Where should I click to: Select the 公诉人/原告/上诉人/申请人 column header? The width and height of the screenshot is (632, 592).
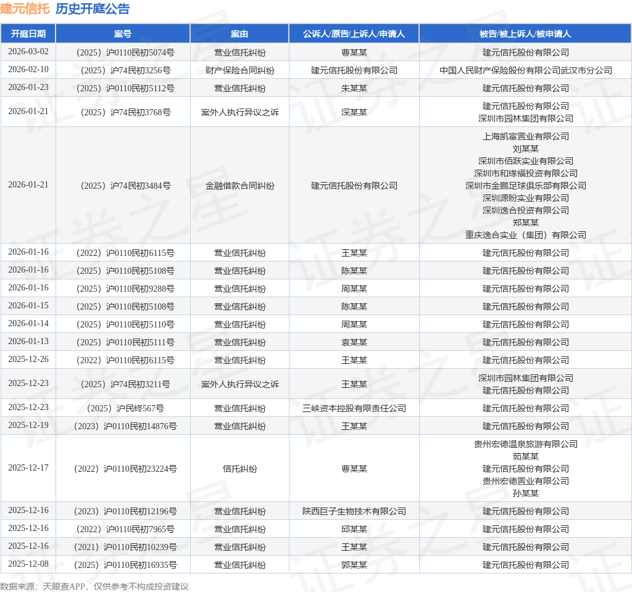(x=354, y=34)
